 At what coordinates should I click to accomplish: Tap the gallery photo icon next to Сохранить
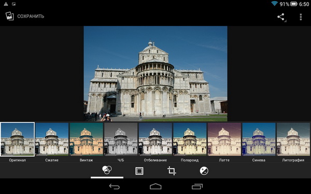9,16
